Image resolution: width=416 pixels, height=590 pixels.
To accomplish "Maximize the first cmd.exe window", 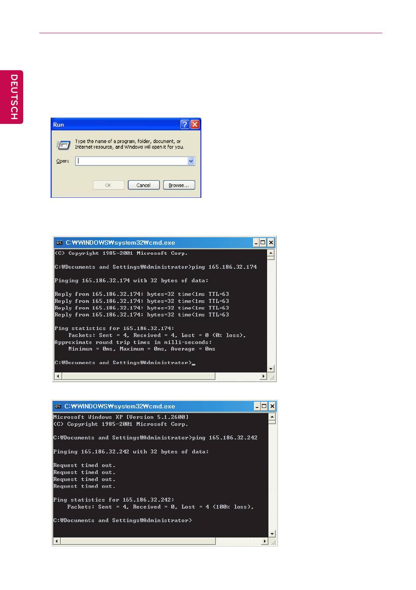I will (263, 242).
